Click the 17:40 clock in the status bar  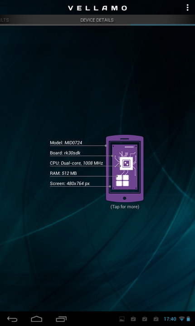pyautogui.click(x=170, y=319)
